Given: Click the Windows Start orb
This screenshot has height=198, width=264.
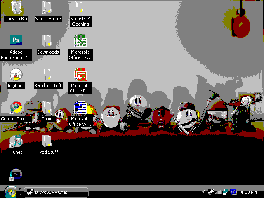Looking at the screenshot, I should pos(11,192).
